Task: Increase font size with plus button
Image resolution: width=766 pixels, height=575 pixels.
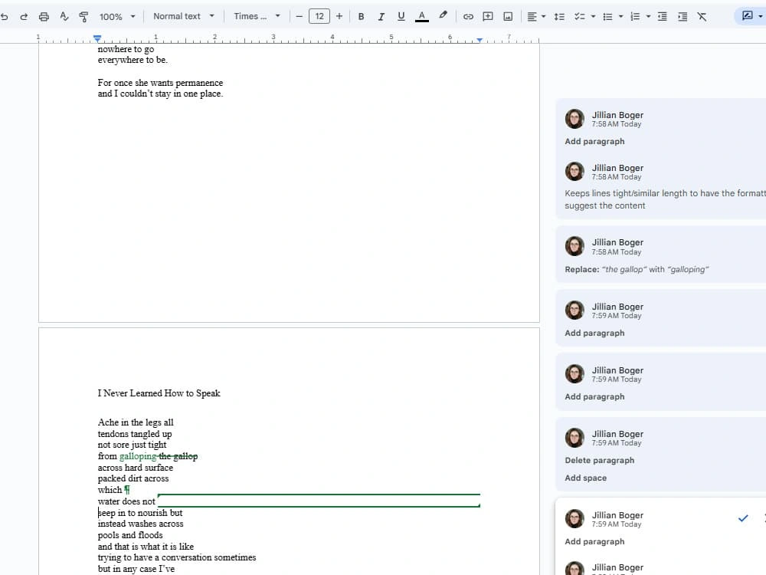Action: (339, 16)
